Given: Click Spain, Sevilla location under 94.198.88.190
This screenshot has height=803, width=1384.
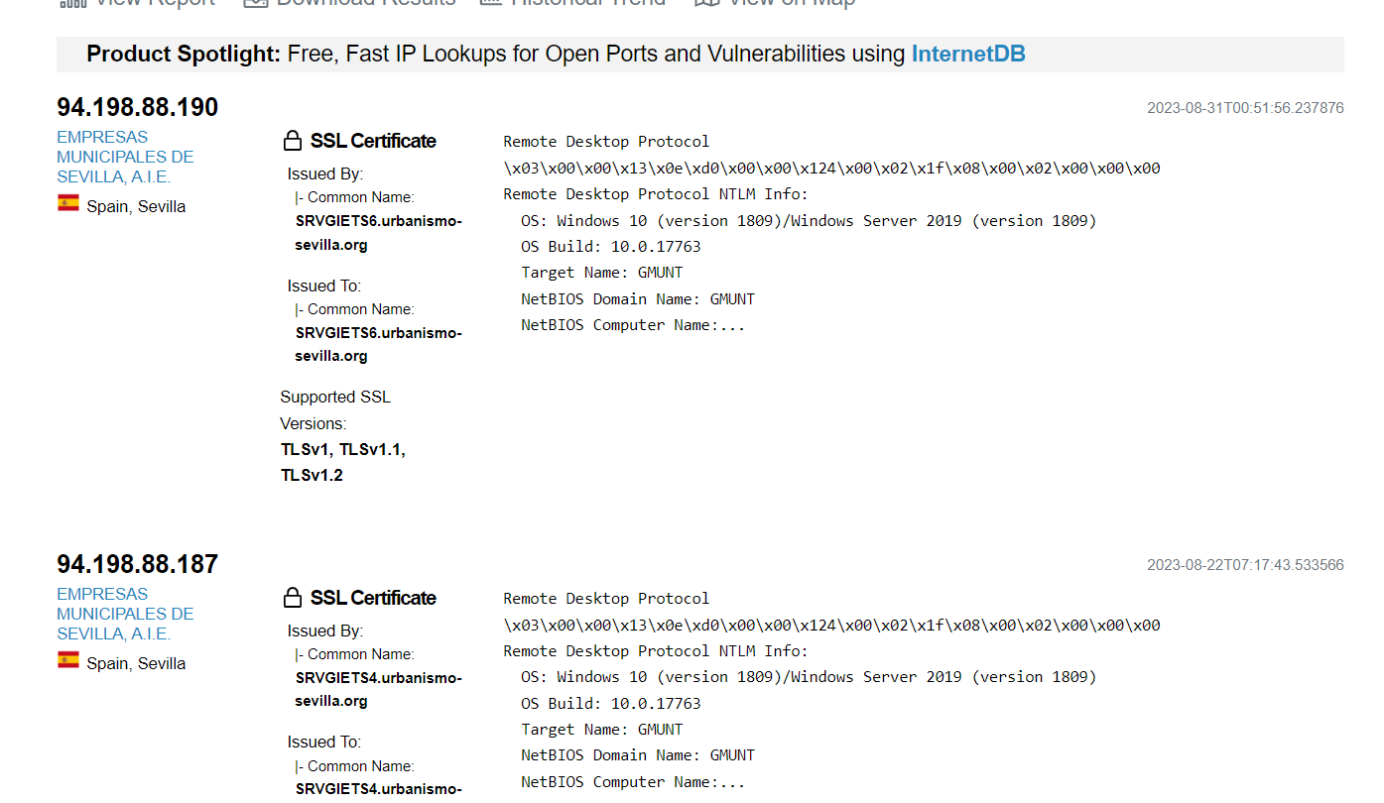Looking at the screenshot, I should coord(136,206).
